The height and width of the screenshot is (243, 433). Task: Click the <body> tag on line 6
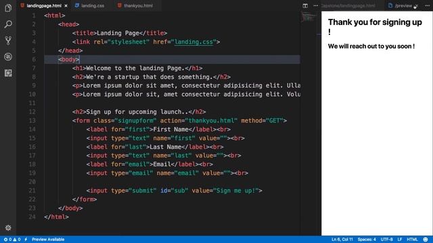(69, 59)
